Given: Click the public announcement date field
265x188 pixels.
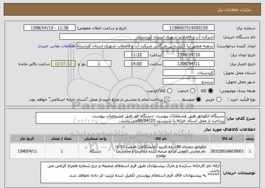Looking at the screenshot, I should coord(50,28).
